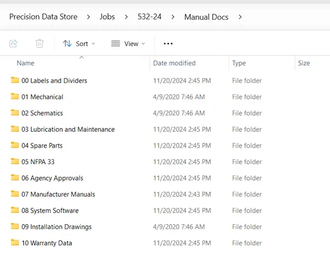This screenshot has width=330, height=262.
Task: Select folder icon of 07 Manufacturer Manuals
Action: click(15, 193)
